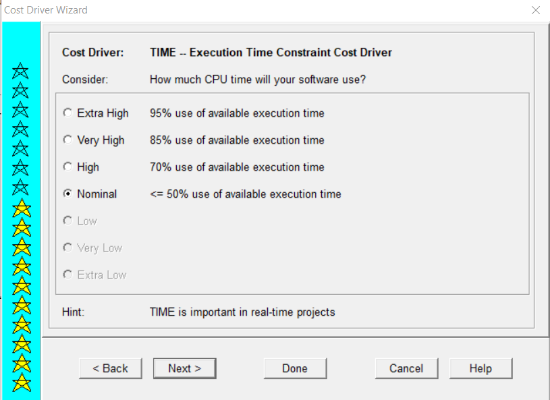Select the Nominal radio button
This screenshot has height=400, width=550.
click(x=67, y=194)
